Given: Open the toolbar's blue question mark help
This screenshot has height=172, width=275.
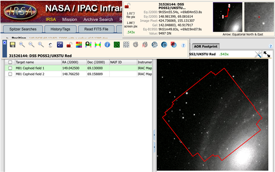Looking at the screenshot, I should point(183,45).
